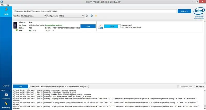This screenshot has height=110, width=206.
Task: Click the Browse button
Action: point(184,11)
